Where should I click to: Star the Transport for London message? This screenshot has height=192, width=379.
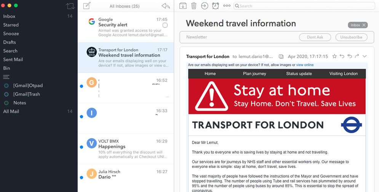[x=334, y=56]
